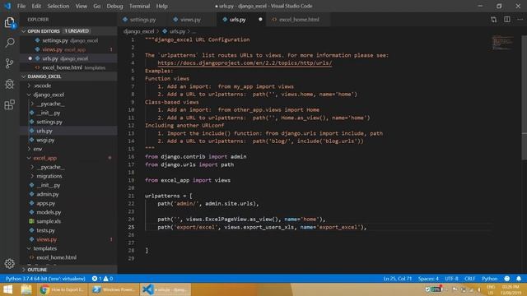Image resolution: width=527 pixels, height=296 pixels.
Task: Open the Help menu
Action: click(161, 6)
